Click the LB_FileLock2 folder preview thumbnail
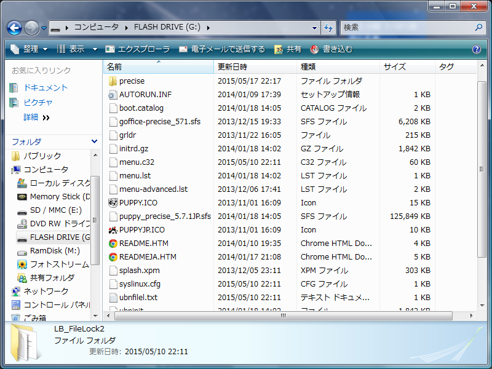Screen dimensions: 492x369 (x=26, y=343)
